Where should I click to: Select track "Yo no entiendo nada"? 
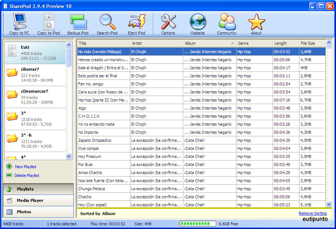pyautogui.click(x=103, y=124)
